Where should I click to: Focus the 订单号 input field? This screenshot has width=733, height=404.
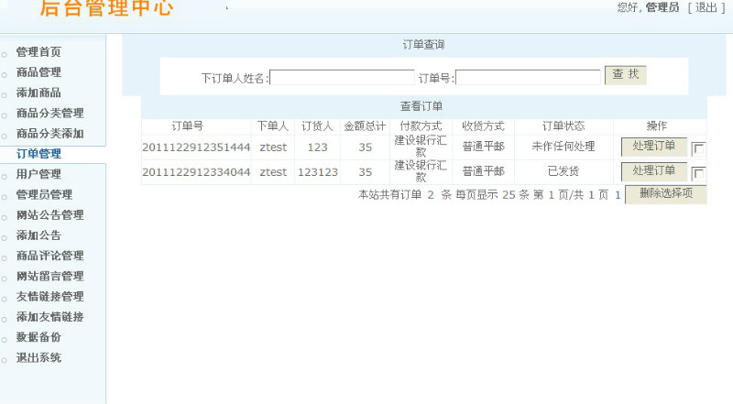pyautogui.click(x=528, y=78)
